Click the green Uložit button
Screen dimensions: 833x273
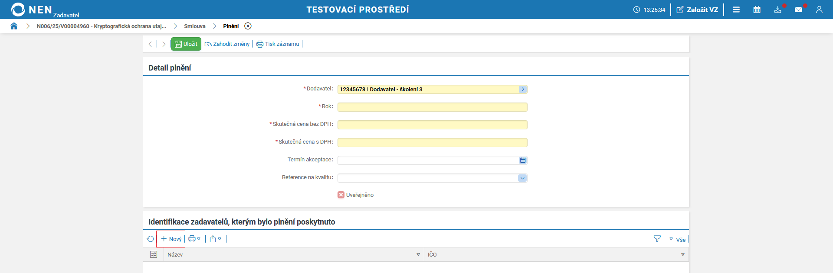[186, 44]
